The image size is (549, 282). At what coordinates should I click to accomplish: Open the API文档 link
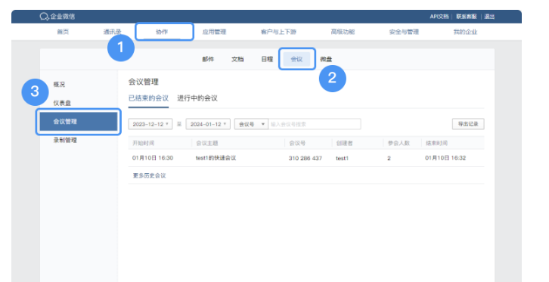[x=439, y=17]
